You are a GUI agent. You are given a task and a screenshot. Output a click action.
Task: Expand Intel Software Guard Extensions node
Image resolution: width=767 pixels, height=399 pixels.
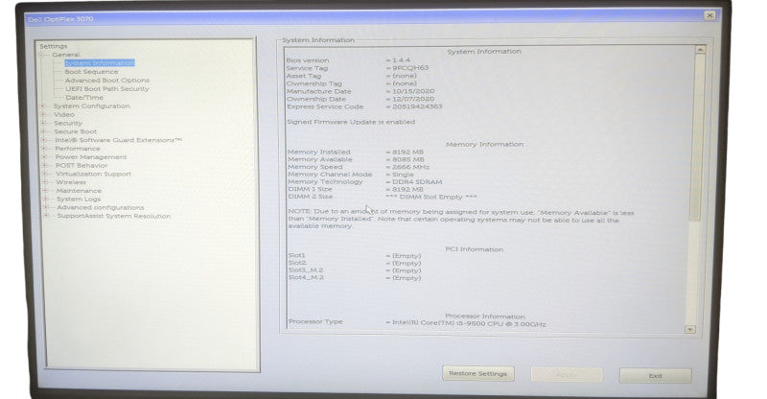[x=44, y=140]
